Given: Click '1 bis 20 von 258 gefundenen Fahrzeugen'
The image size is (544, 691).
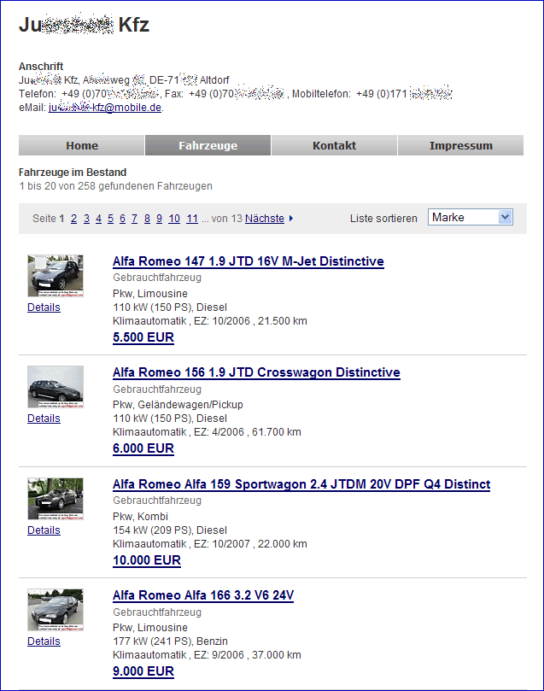Looking at the screenshot, I should pos(116,186).
